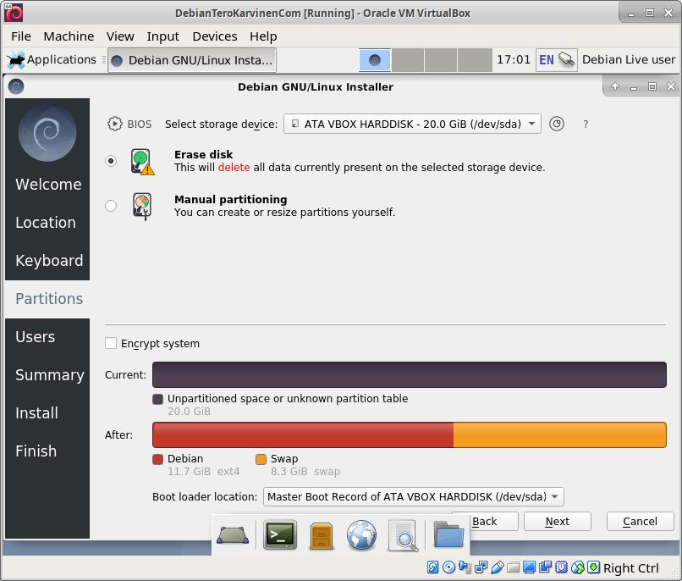Screen dimensions: 682x581
Task: Open the folder icon in the dock
Action: 448,535
